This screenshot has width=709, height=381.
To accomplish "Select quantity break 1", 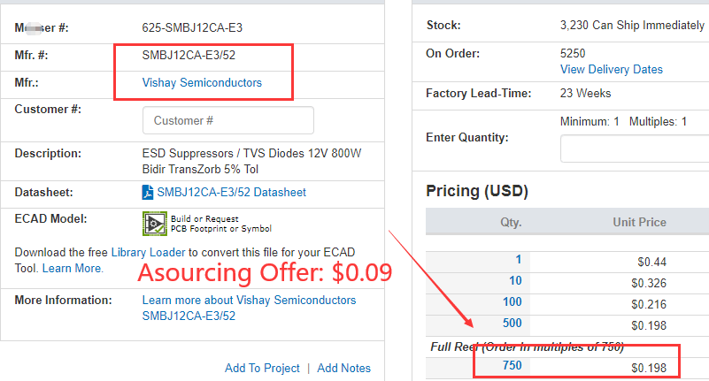I will tap(518, 260).
